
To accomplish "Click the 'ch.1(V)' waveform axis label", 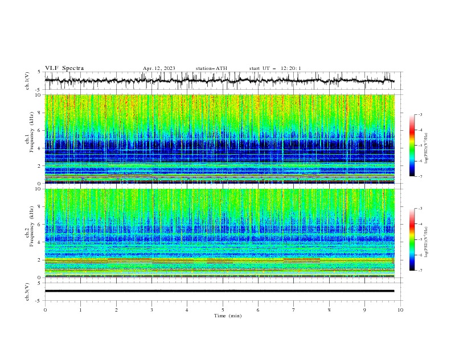I will 27,81.
